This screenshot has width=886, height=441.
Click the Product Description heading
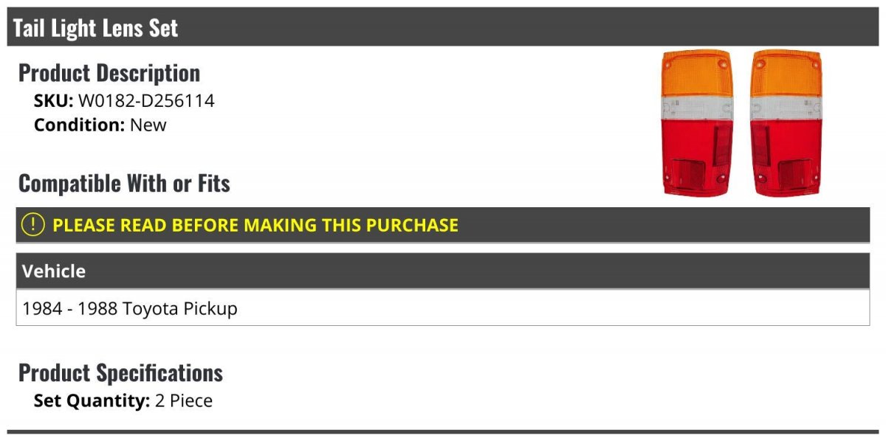(109, 73)
